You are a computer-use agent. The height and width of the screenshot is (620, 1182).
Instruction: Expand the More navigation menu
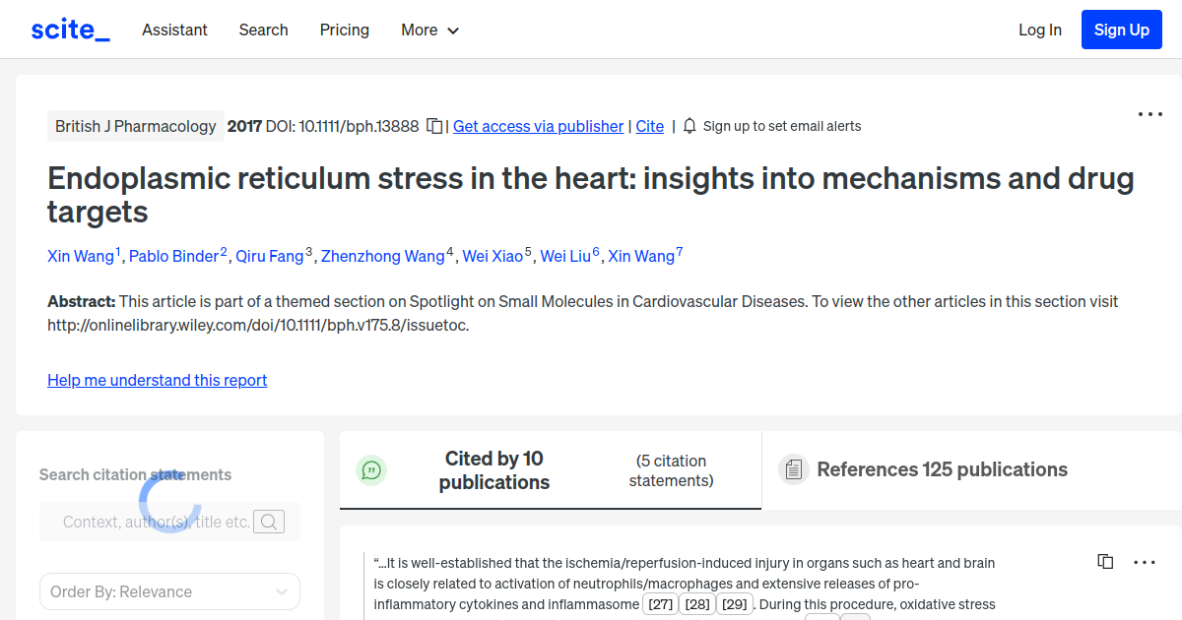[x=429, y=30]
